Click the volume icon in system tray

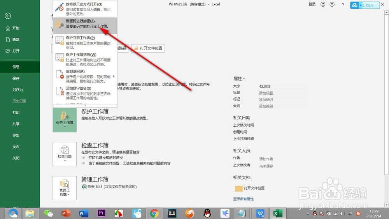click(x=342, y=214)
